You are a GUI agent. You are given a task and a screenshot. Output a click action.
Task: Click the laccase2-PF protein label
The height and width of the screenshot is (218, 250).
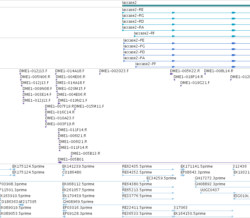click(x=146, y=64)
